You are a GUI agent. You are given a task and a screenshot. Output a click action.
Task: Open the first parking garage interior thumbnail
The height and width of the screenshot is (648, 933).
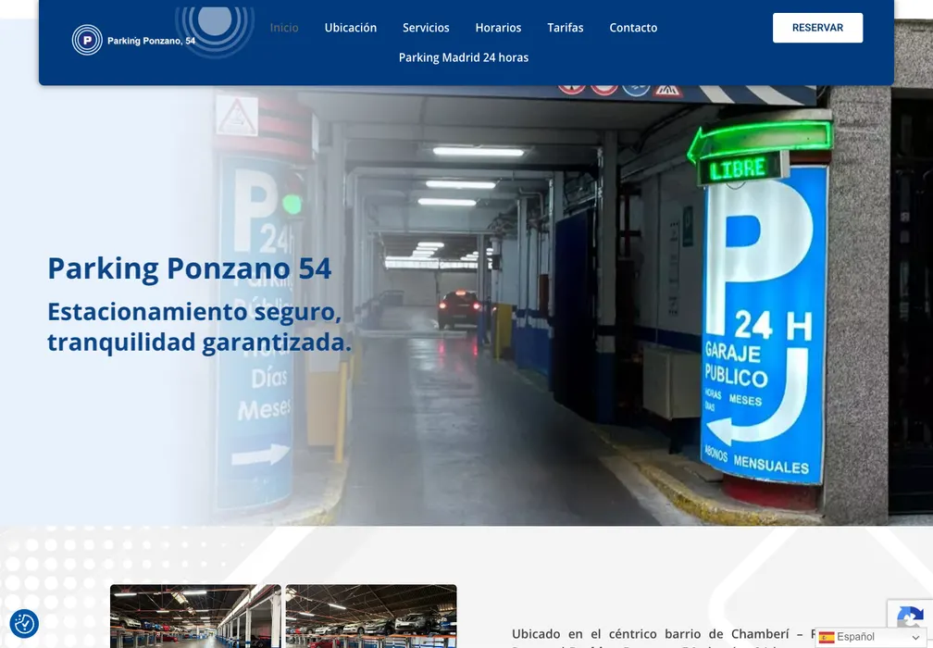pos(196,616)
